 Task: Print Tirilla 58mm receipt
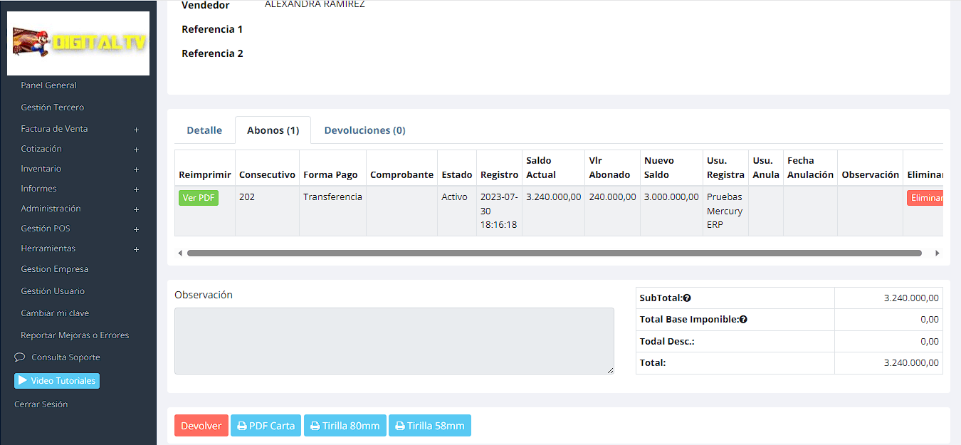coord(429,426)
